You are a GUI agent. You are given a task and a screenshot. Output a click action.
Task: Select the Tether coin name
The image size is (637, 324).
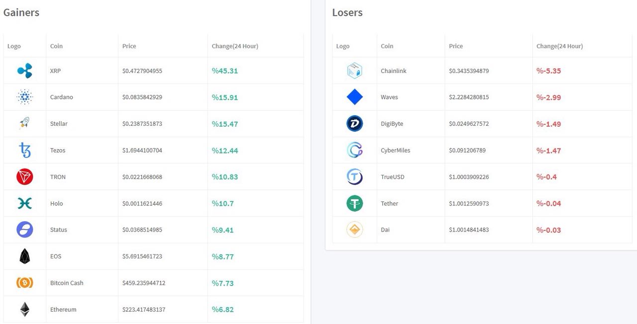pos(390,203)
